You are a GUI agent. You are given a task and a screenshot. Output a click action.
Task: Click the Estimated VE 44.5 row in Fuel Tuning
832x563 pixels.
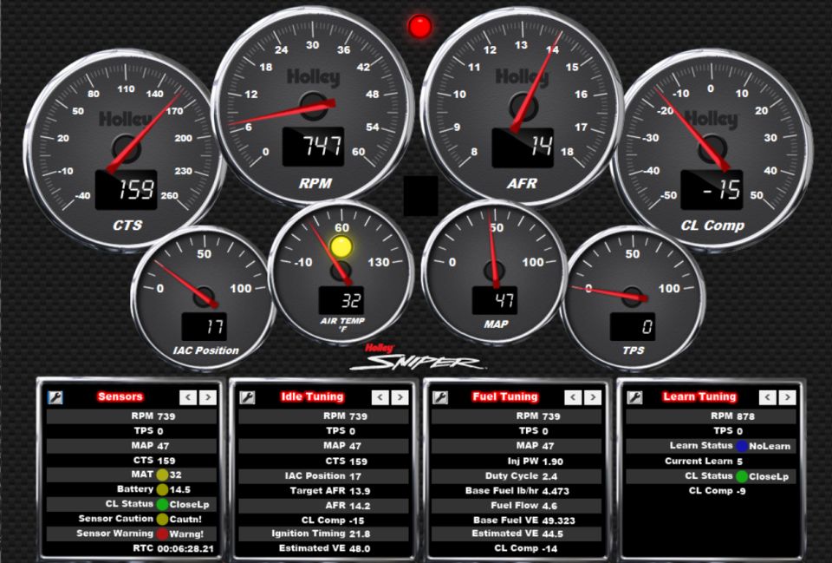pyautogui.click(x=517, y=534)
